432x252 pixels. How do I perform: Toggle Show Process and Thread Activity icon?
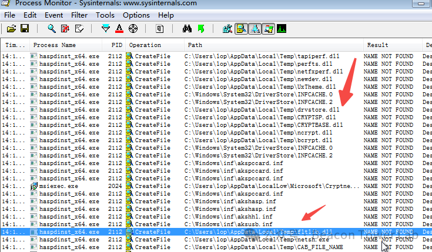tap(269, 29)
